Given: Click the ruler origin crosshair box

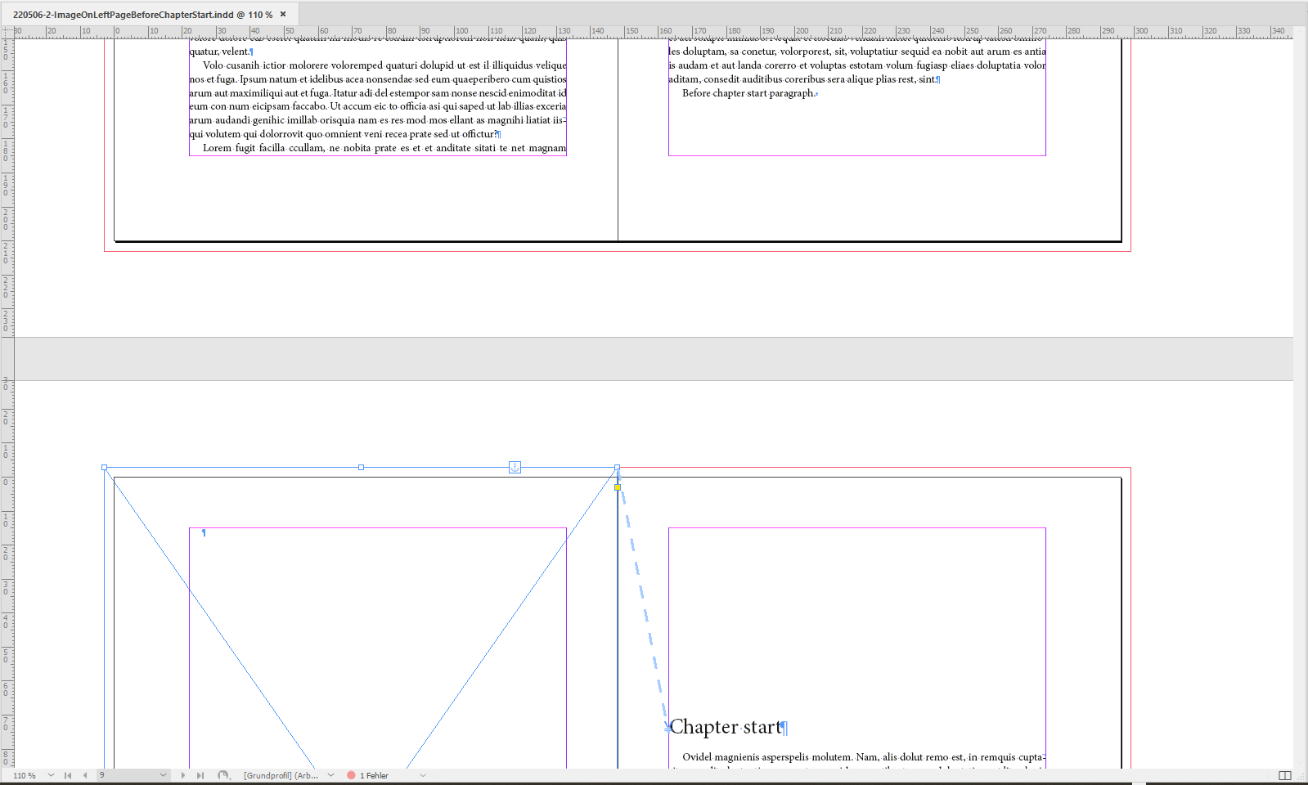Looking at the screenshot, I should pos(7,31).
